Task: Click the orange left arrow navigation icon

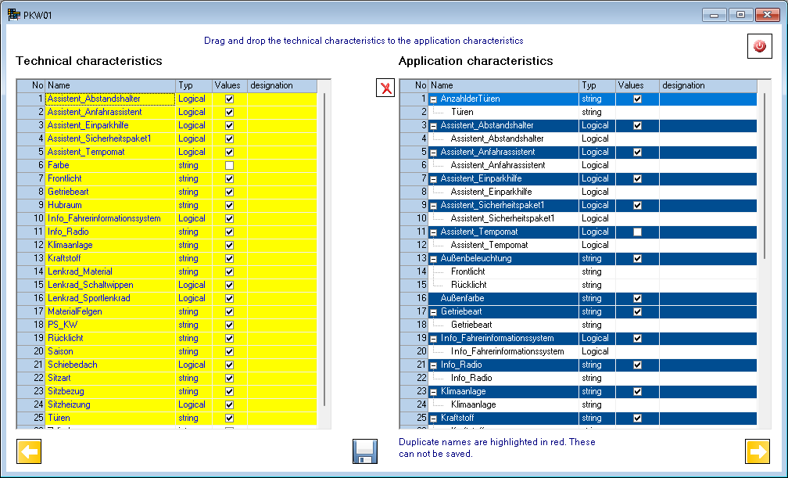Action: point(30,451)
